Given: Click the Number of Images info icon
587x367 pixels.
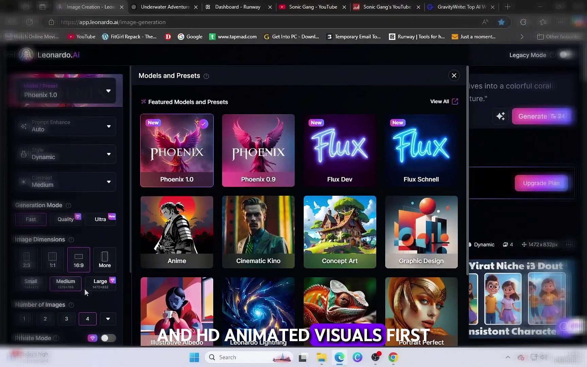Looking at the screenshot, I should (72, 305).
